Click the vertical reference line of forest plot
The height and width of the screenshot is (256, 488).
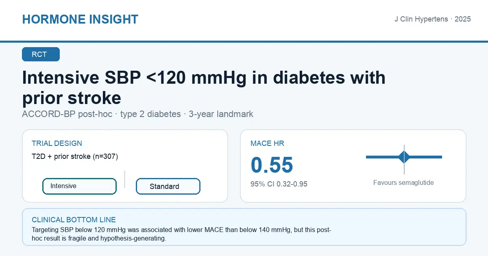click(x=404, y=159)
